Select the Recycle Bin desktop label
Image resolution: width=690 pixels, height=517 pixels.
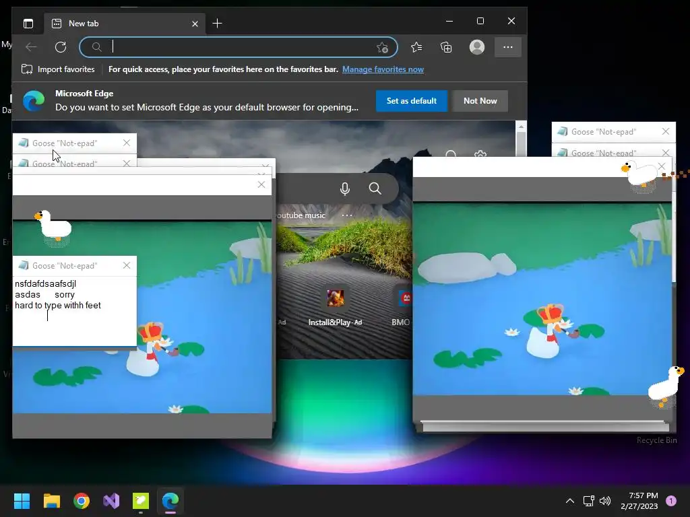point(656,440)
